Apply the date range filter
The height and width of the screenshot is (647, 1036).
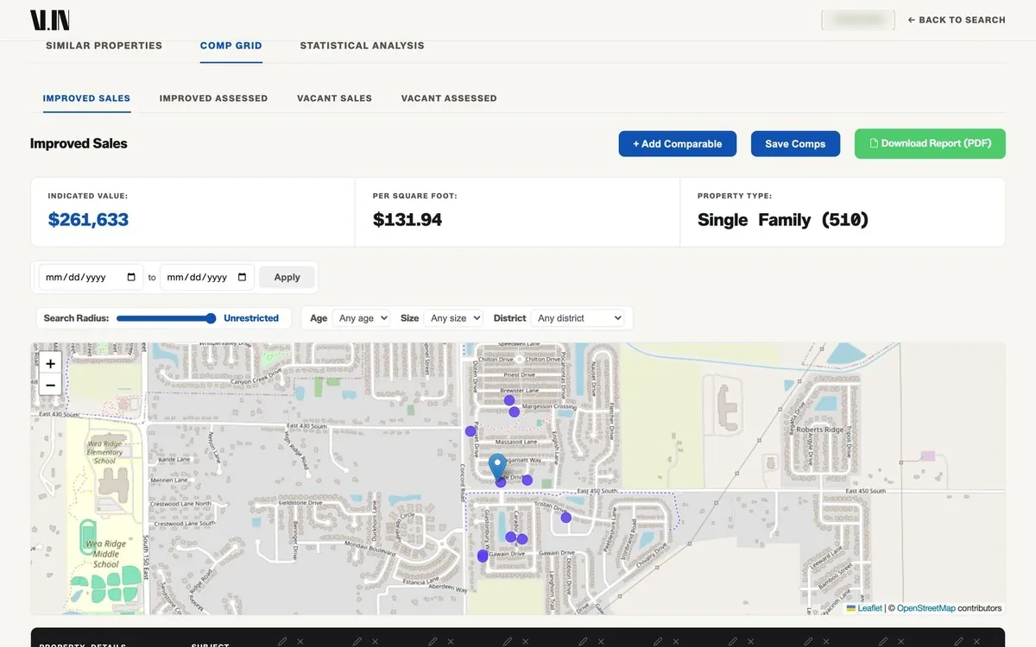click(x=287, y=277)
